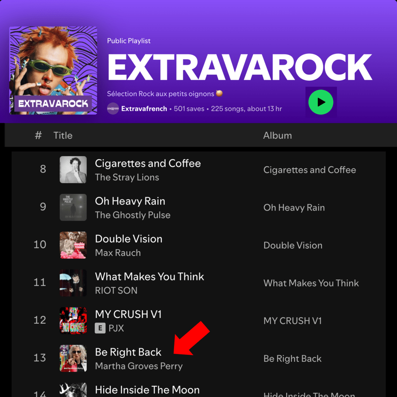Image resolution: width=397 pixels, height=397 pixels.
Task: Click the MY CRUSH V1 cover thumbnail
Action: tap(73, 321)
